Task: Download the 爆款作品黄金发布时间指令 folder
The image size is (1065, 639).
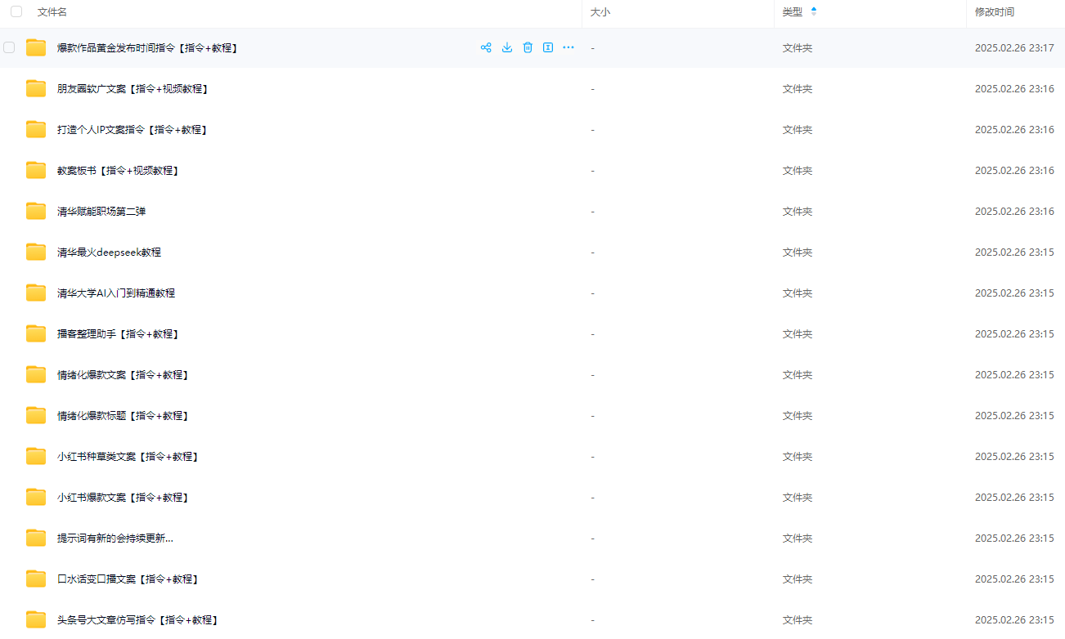Action: click(x=507, y=47)
